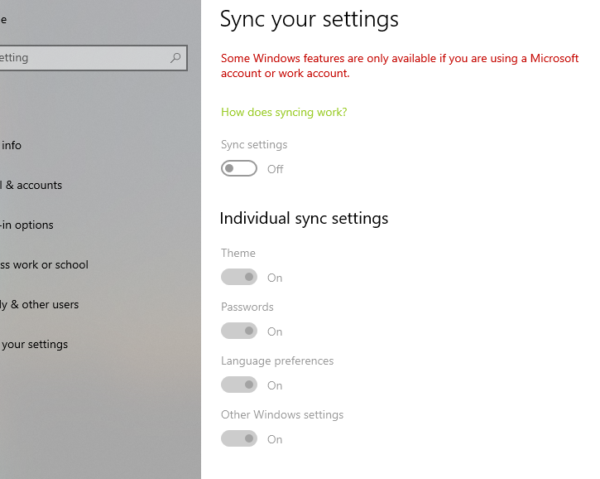Toggle the Passwords sync switch

coord(239,331)
